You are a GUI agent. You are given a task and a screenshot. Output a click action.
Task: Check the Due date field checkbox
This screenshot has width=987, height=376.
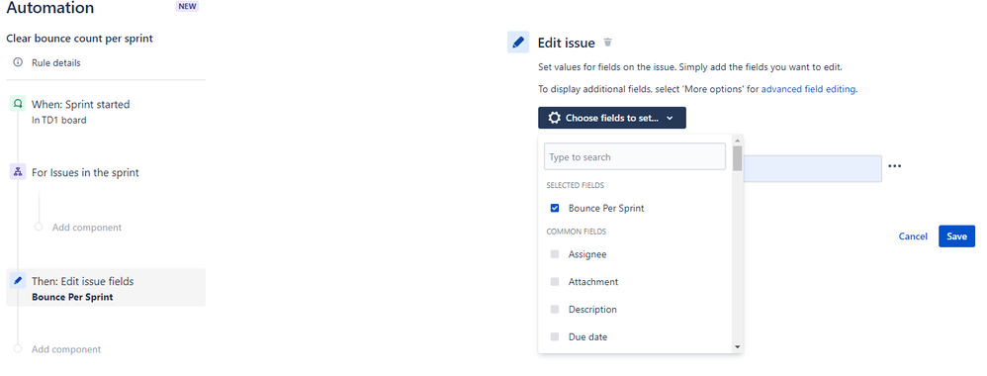point(555,337)
